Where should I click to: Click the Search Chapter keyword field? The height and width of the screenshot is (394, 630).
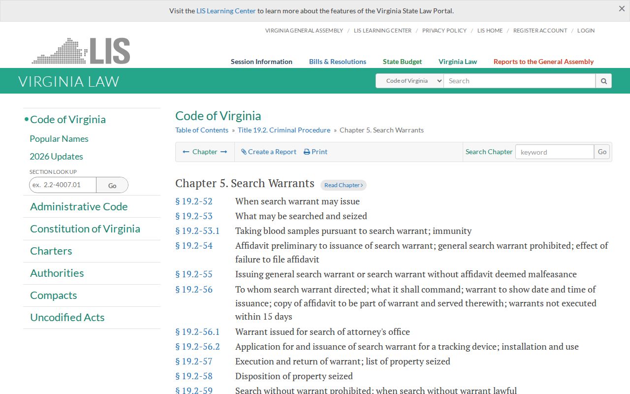pyautogui.click(x=555, y=152)
